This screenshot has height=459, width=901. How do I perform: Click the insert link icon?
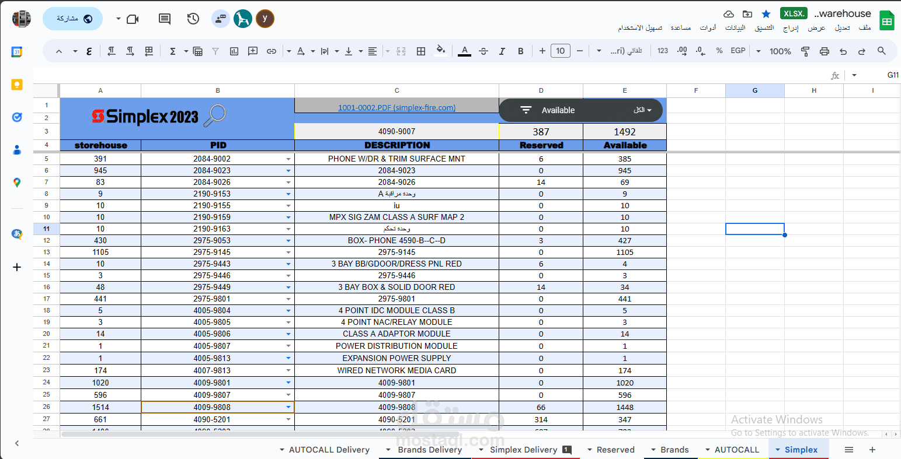(272, 51)
